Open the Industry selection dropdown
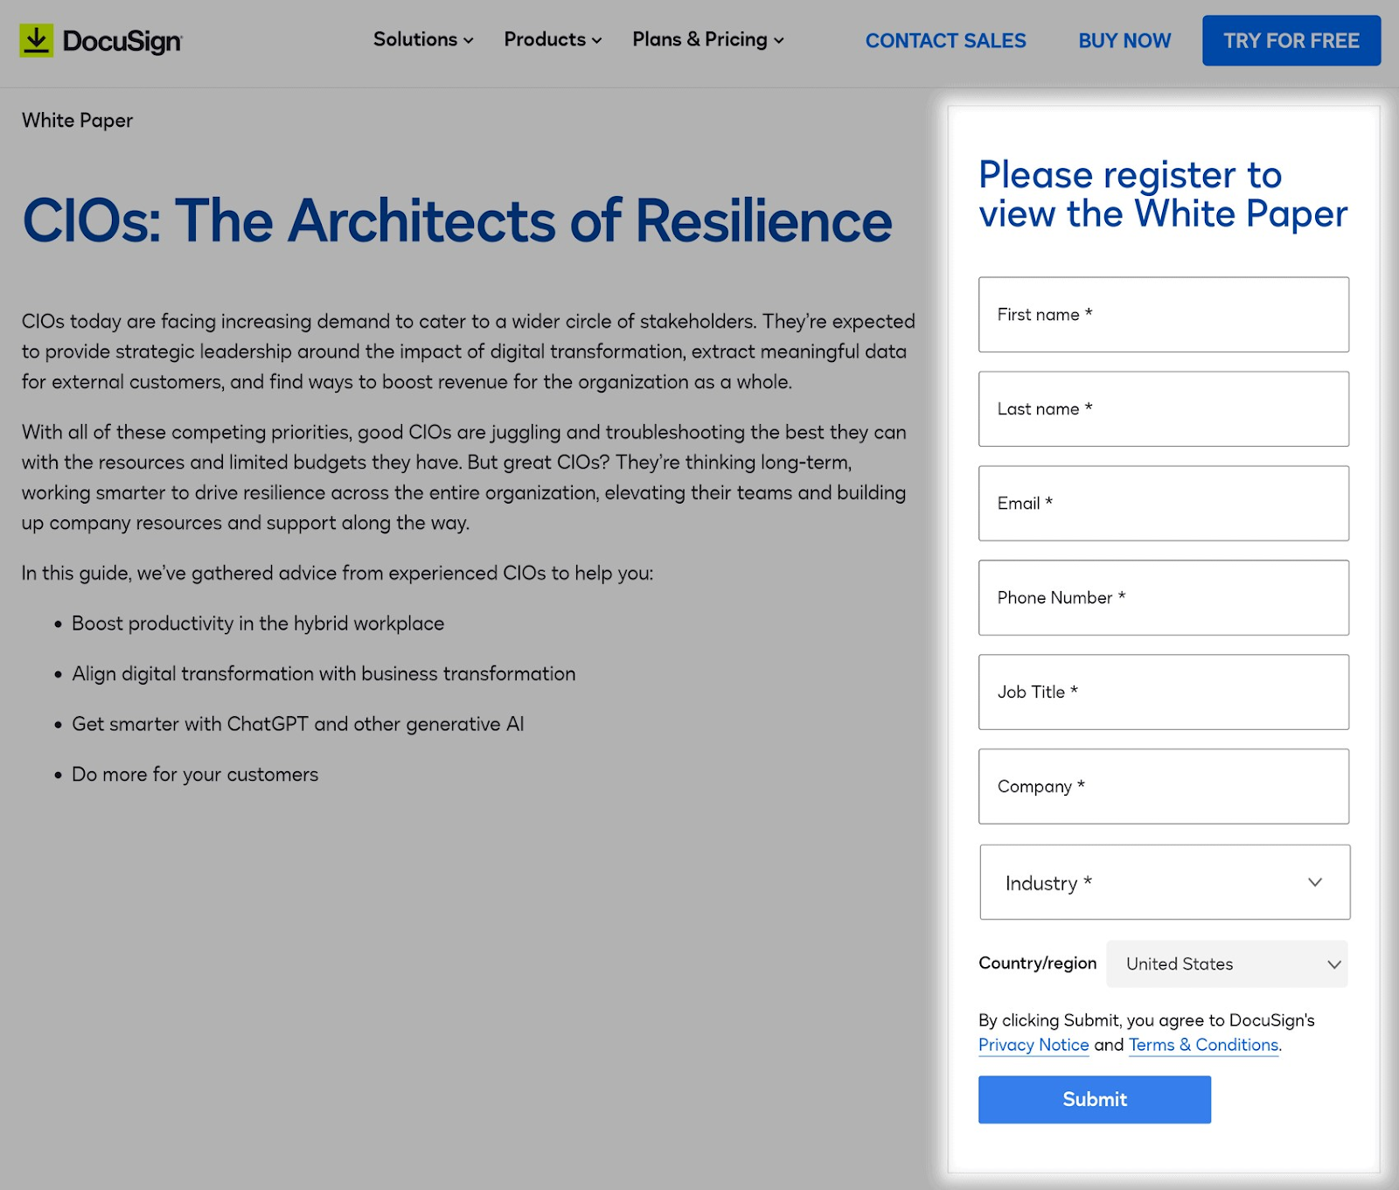This screenshot has height=1190, width=1399. click(1163, 882)
